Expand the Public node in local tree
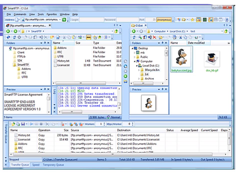240x180 pixels. [134, 57]
